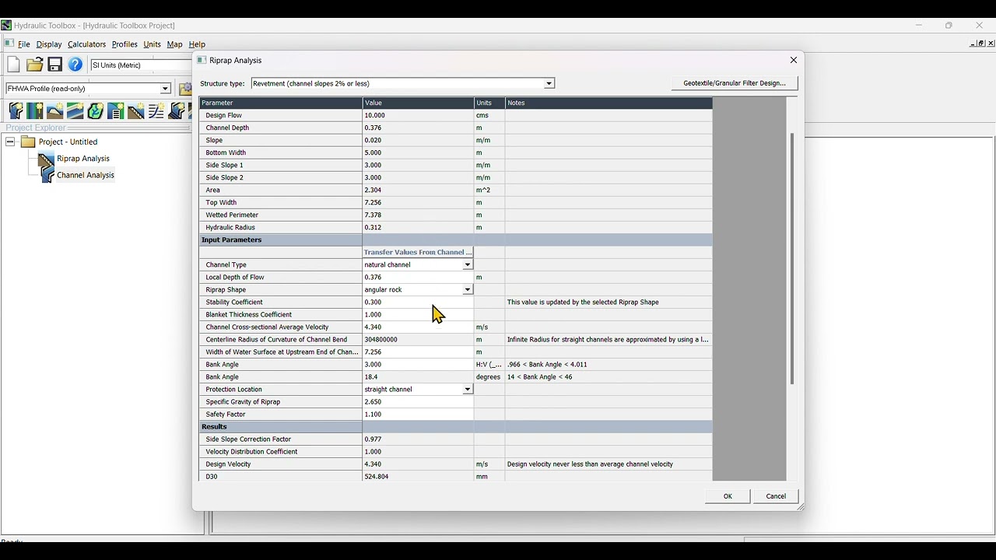
Task: Confirm the dialog with OK
Action: click(728, 496)
